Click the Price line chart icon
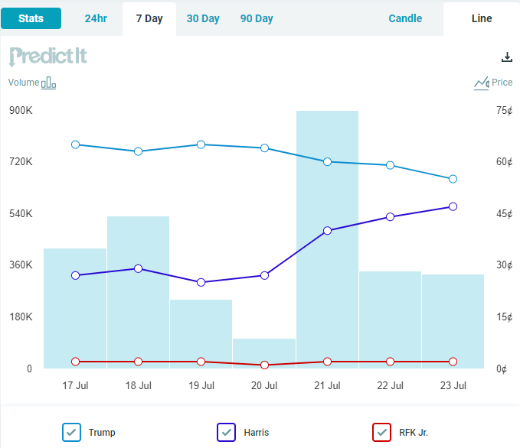Screen dimensions: 520x448 click(x=481, y=83)
